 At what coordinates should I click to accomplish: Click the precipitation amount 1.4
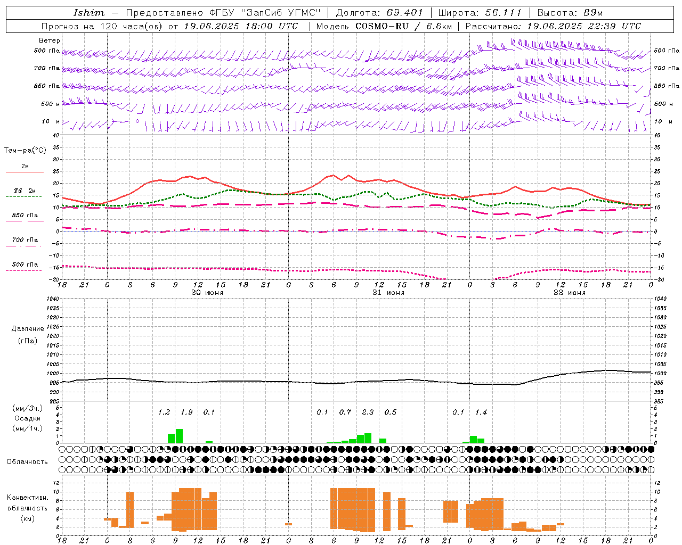point(481,412)
